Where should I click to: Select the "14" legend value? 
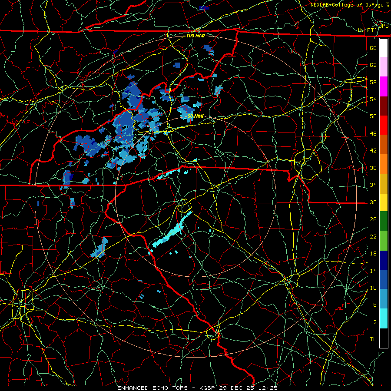coord(373,271)
